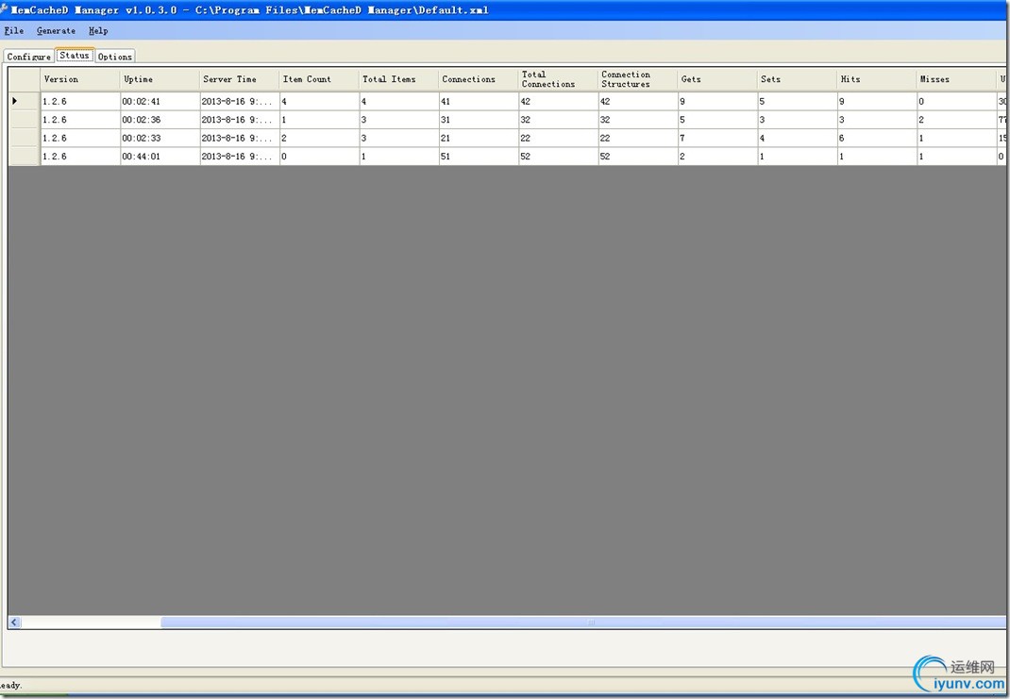1010x699 pixels.
Task: Sort by the Total Items column header
Action: pyautogui.click(x=398, y=79)
